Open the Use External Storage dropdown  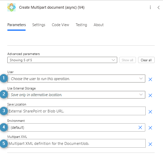tap(76, 95)
